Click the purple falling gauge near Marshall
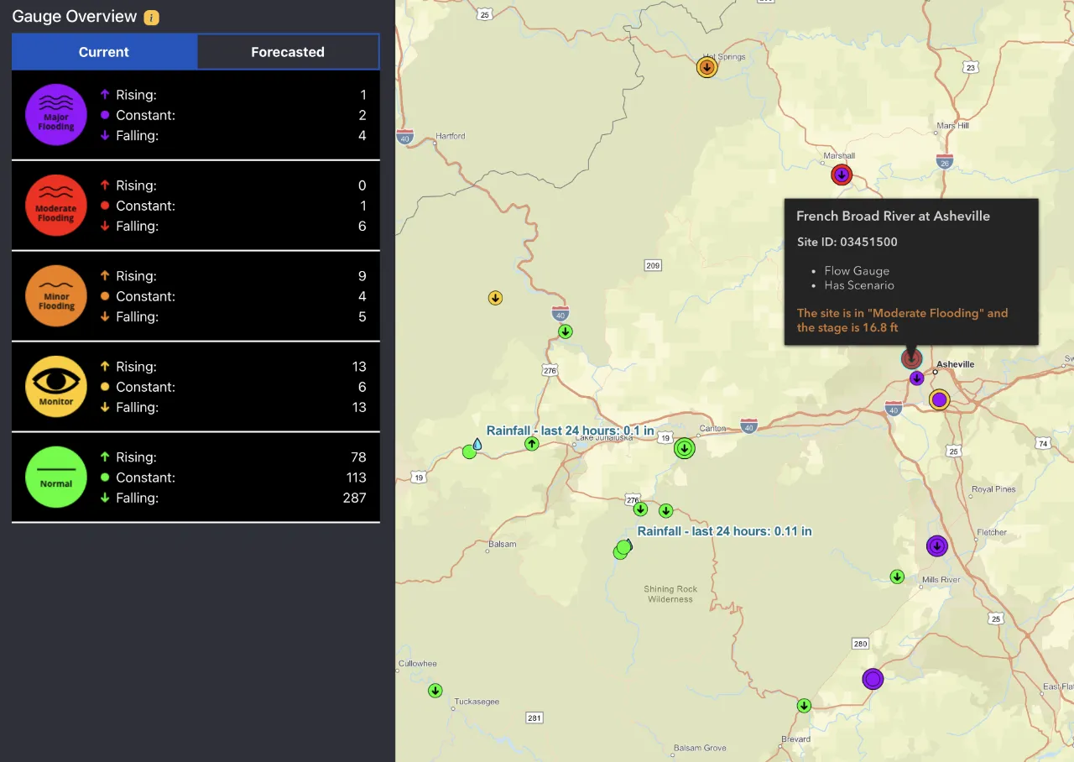The height and width of the screenshot is (762, 1074). click(x=842, y=175)
